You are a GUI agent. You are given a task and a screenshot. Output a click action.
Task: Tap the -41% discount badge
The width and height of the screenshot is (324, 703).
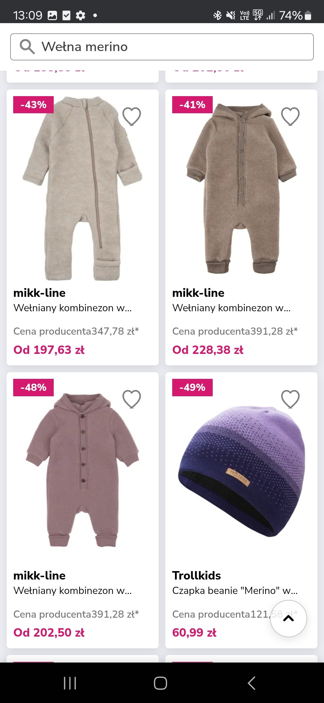(192, 105)
